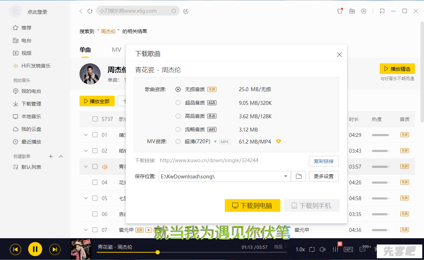Open HiFi mode from the player bar
Screen dimensions: 424x260
coord(348,249)
